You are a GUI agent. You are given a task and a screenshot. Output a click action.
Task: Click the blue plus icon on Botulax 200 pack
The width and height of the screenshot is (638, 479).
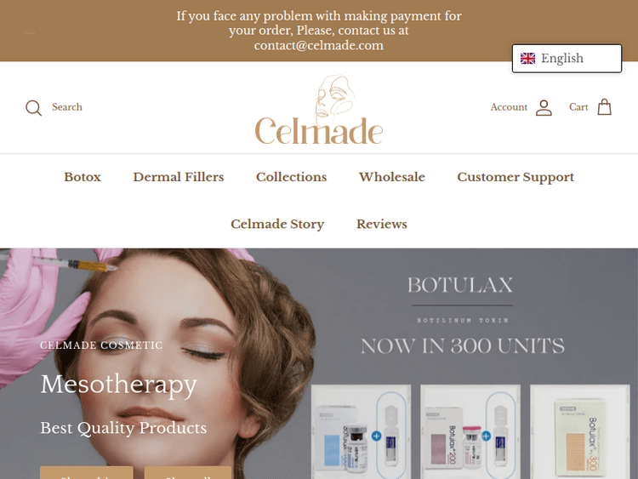click(486, 436)
